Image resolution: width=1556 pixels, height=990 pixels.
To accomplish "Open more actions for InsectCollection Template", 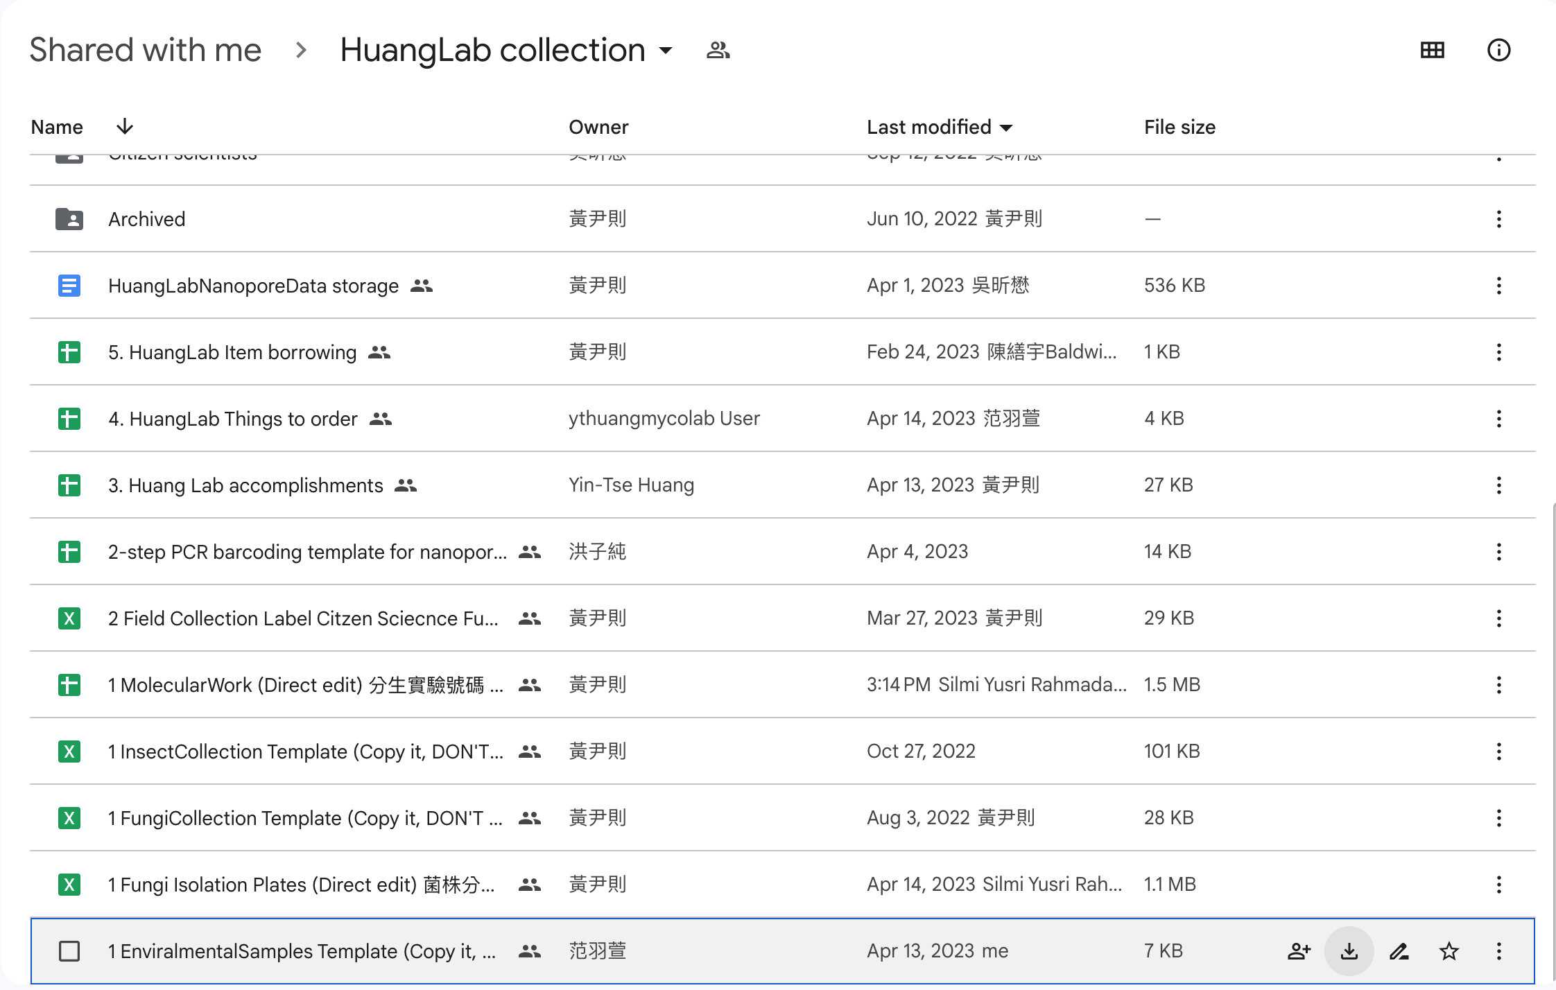I will (x=1498, y=752).
